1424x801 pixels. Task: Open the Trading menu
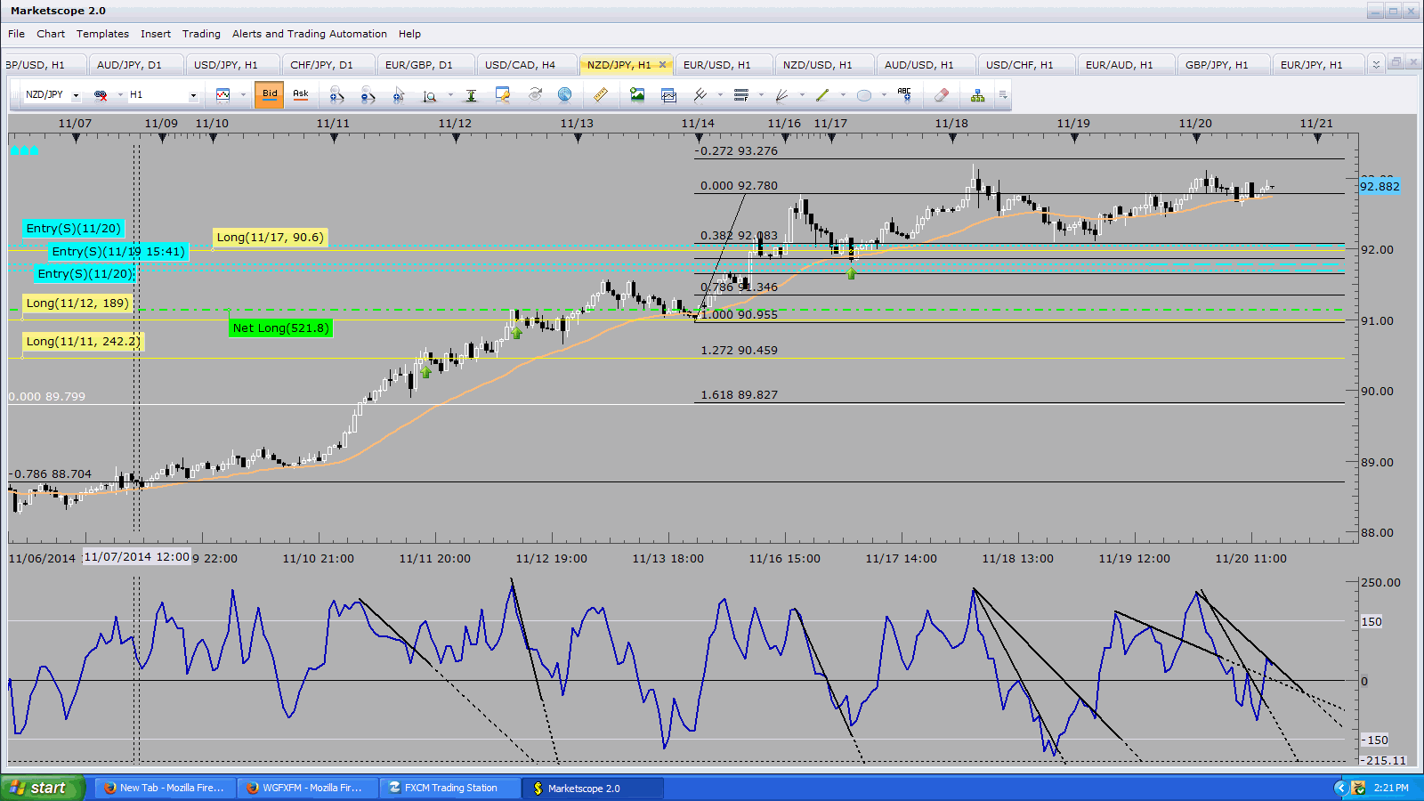click(x=201, y=34)
